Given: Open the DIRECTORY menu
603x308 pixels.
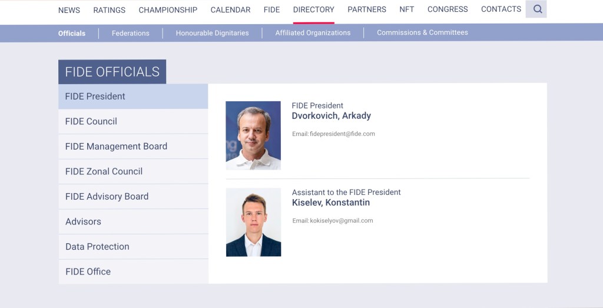Looking at the screenshot, I should [x=313, y=10].
